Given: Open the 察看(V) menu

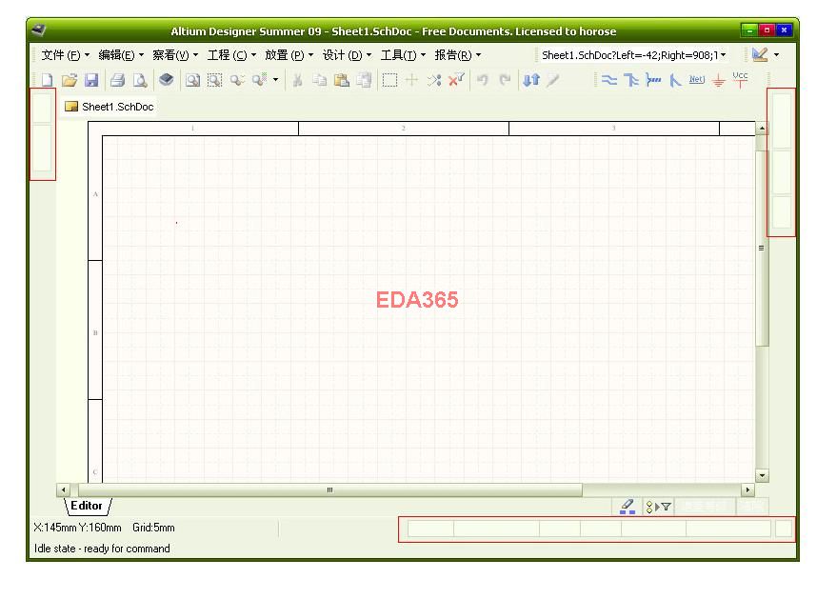Looking at the screenshot, I should [175, 55].
